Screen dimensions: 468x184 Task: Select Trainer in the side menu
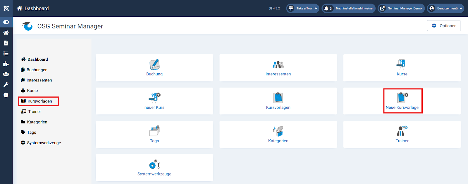tap(31, 112)
